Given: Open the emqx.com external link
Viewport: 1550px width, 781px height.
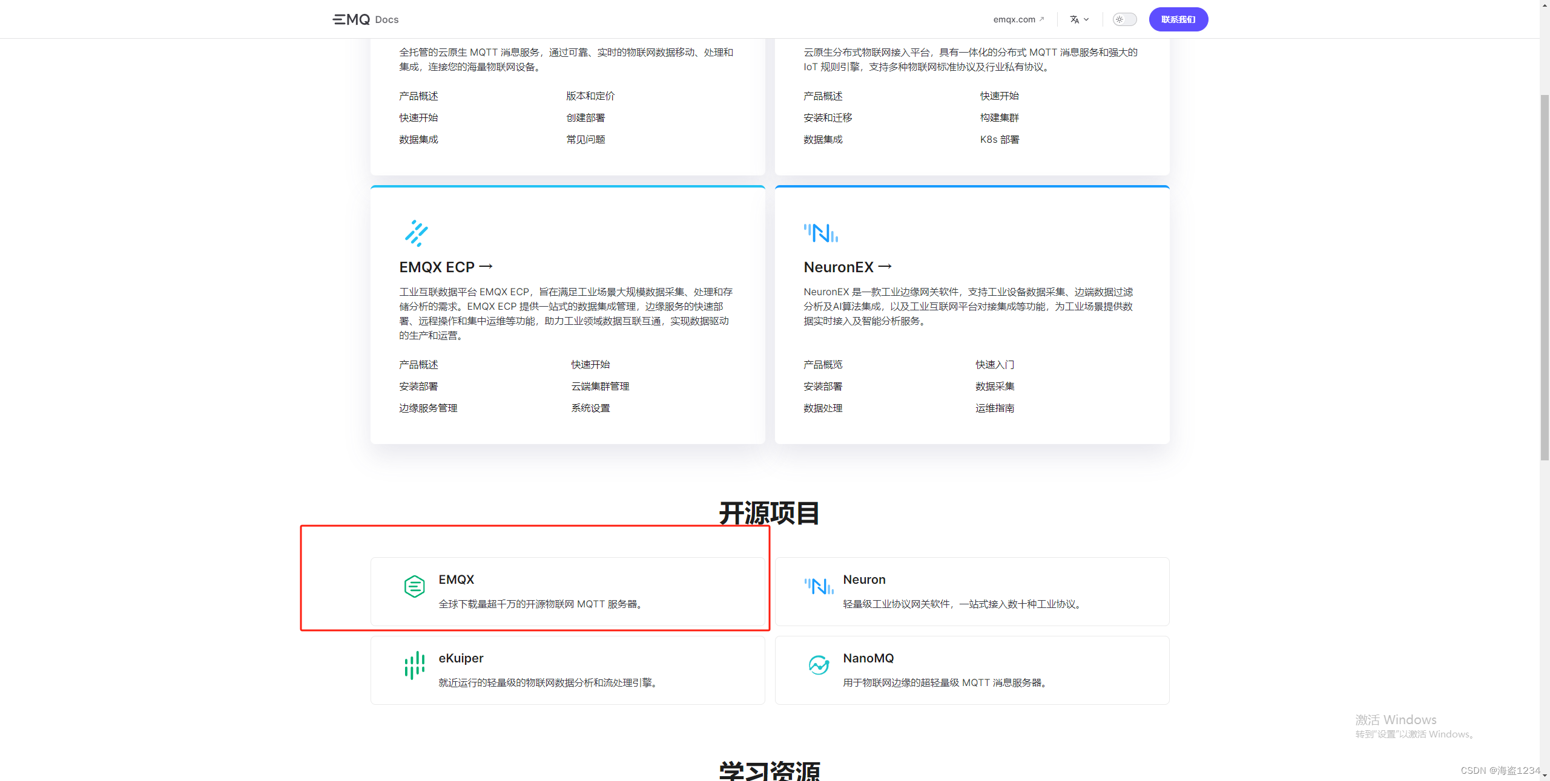Looking at the screenshot, I should (x=1018, y=19).
